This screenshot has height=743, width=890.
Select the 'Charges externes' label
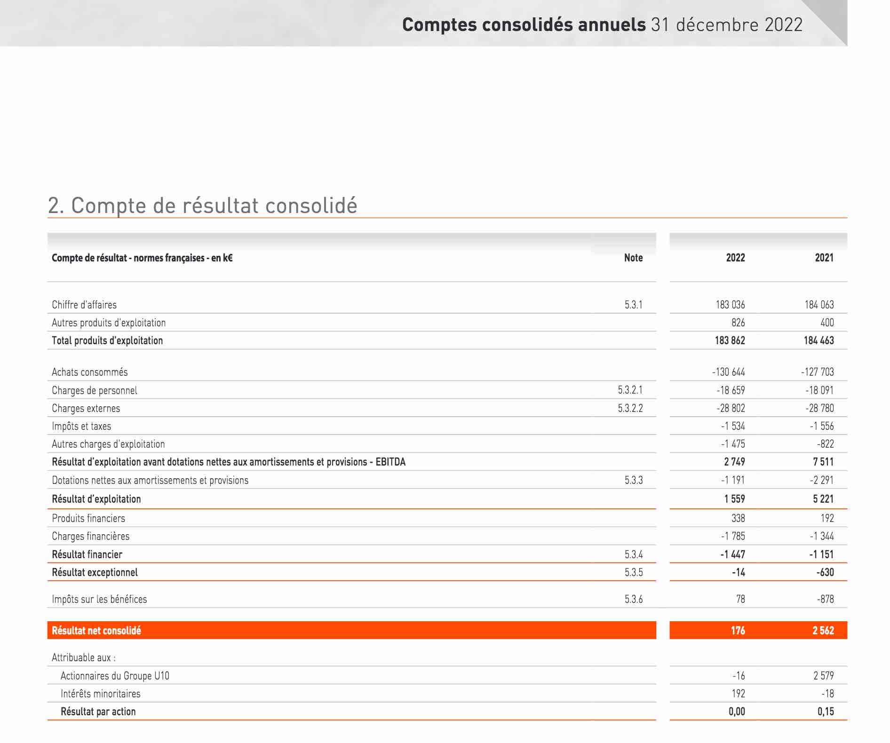click(x=86, y=408)
